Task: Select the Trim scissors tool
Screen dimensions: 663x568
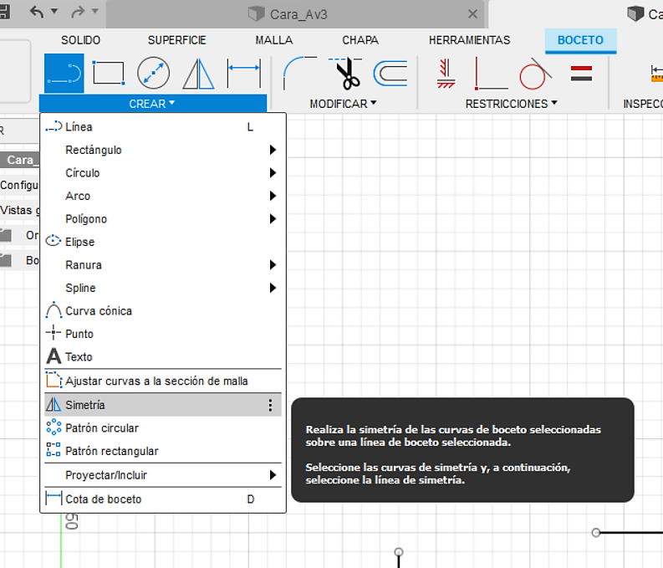Action: (x=345, y=74)
